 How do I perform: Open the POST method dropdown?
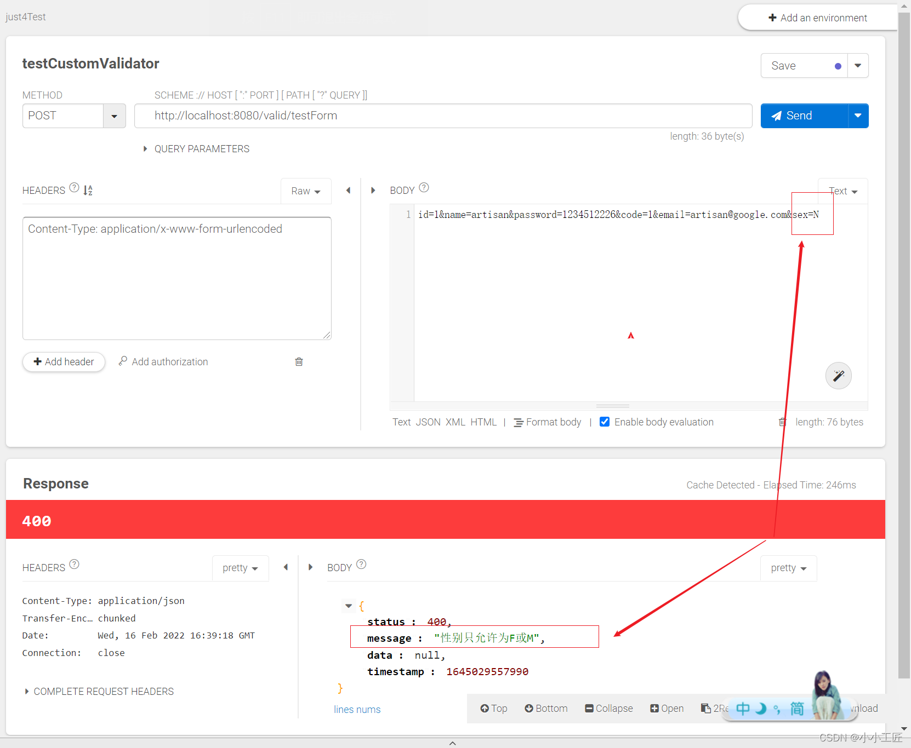pyautogui.click(x=114, y=116)
